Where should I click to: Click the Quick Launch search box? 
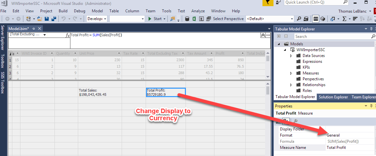[x=316, y=2]
